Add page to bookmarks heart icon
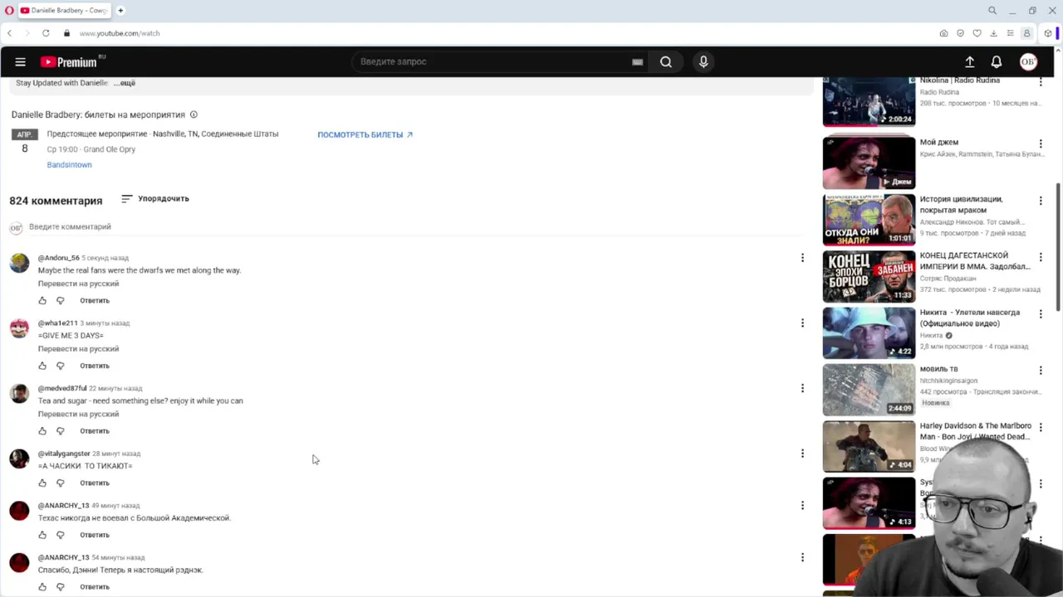Screen dimensions: 1063x597 [x=977, y=33]
